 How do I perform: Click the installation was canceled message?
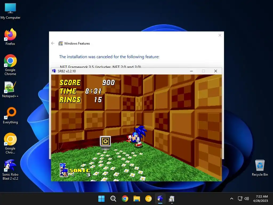coord(109,57)
